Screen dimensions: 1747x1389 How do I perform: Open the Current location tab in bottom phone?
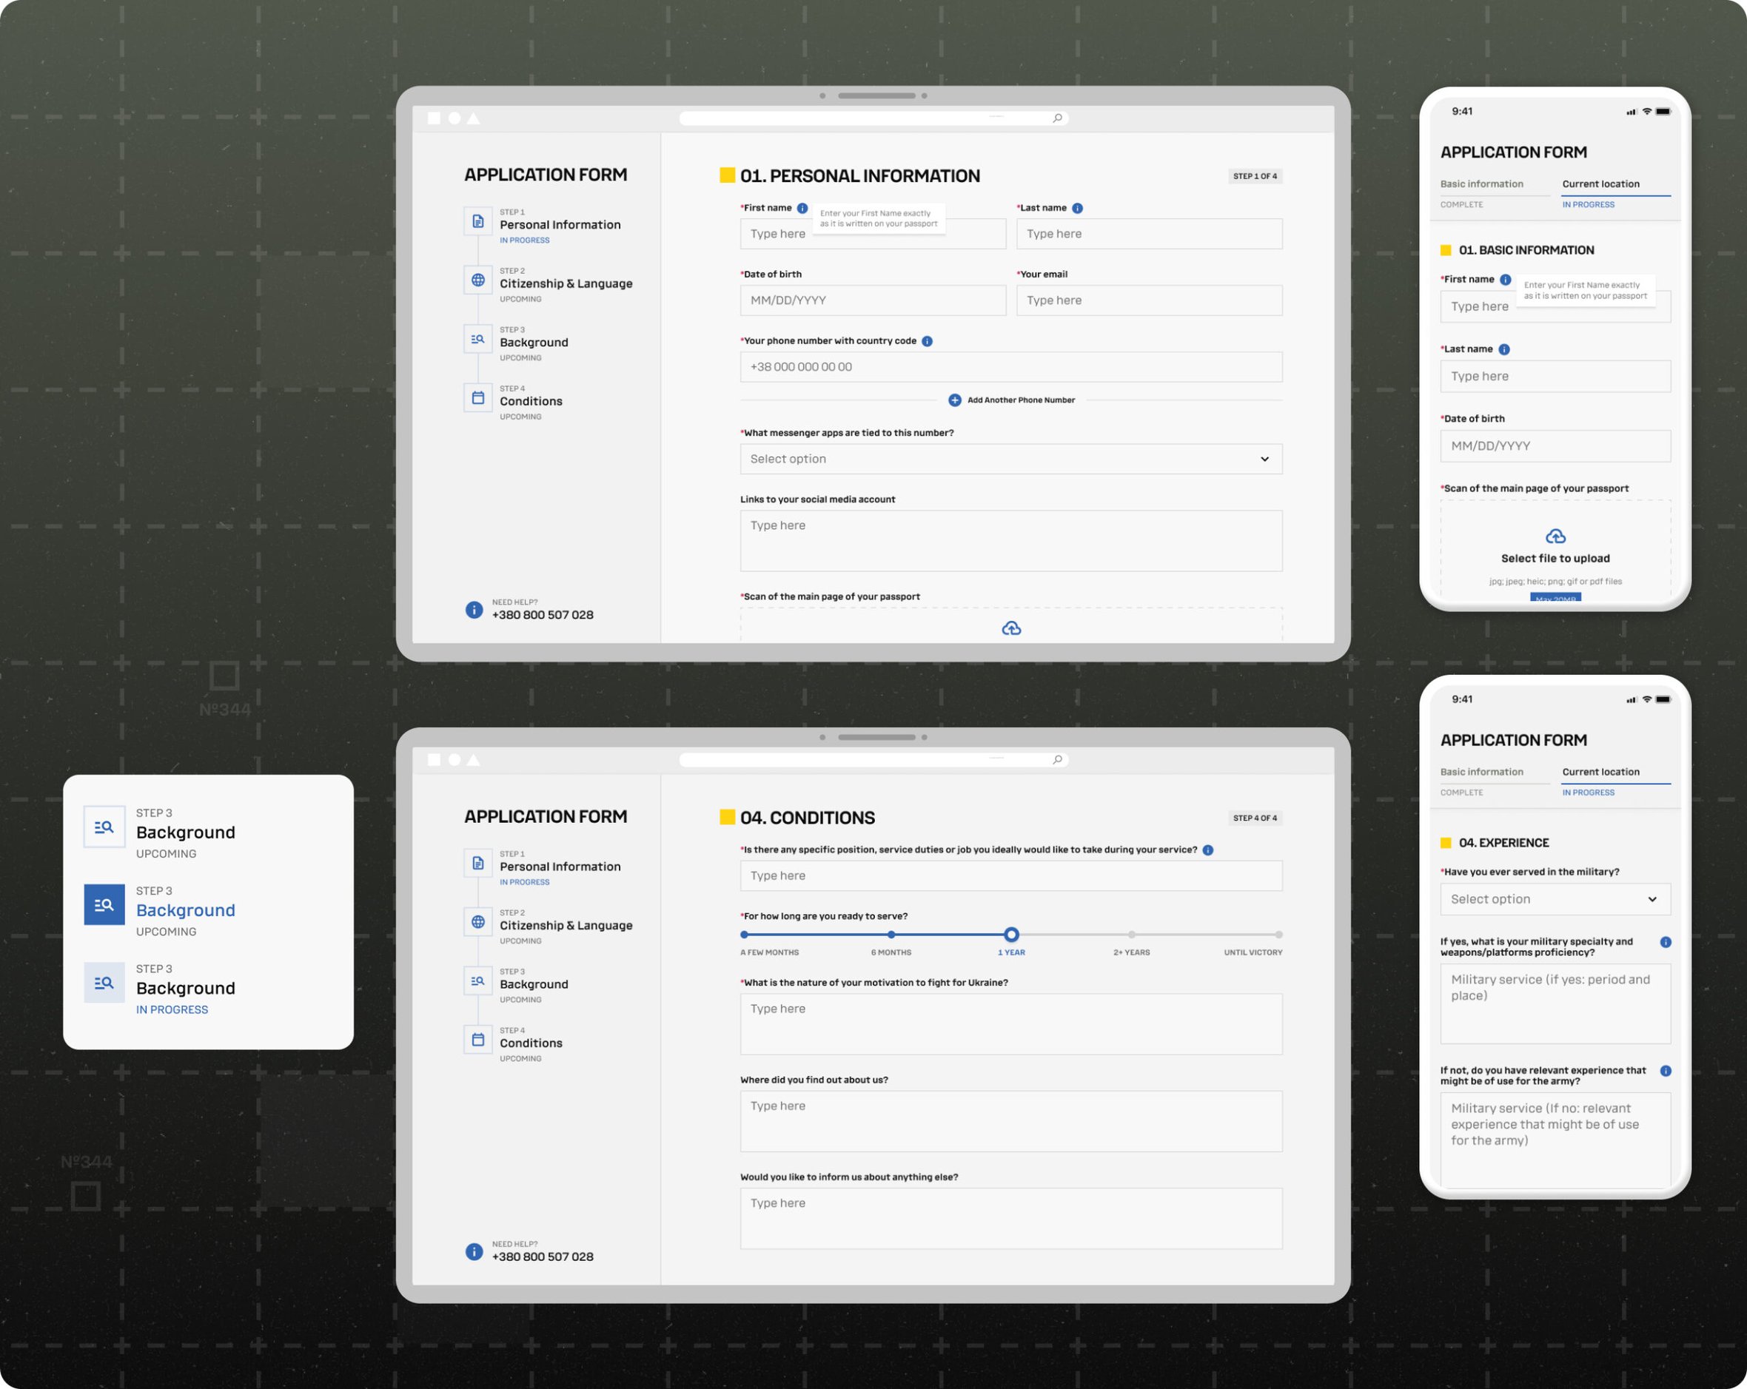tap(1600, 772)
